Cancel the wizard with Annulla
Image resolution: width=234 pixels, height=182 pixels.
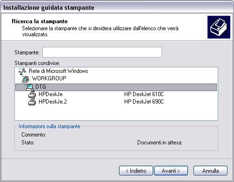click(x=210, y=171)
